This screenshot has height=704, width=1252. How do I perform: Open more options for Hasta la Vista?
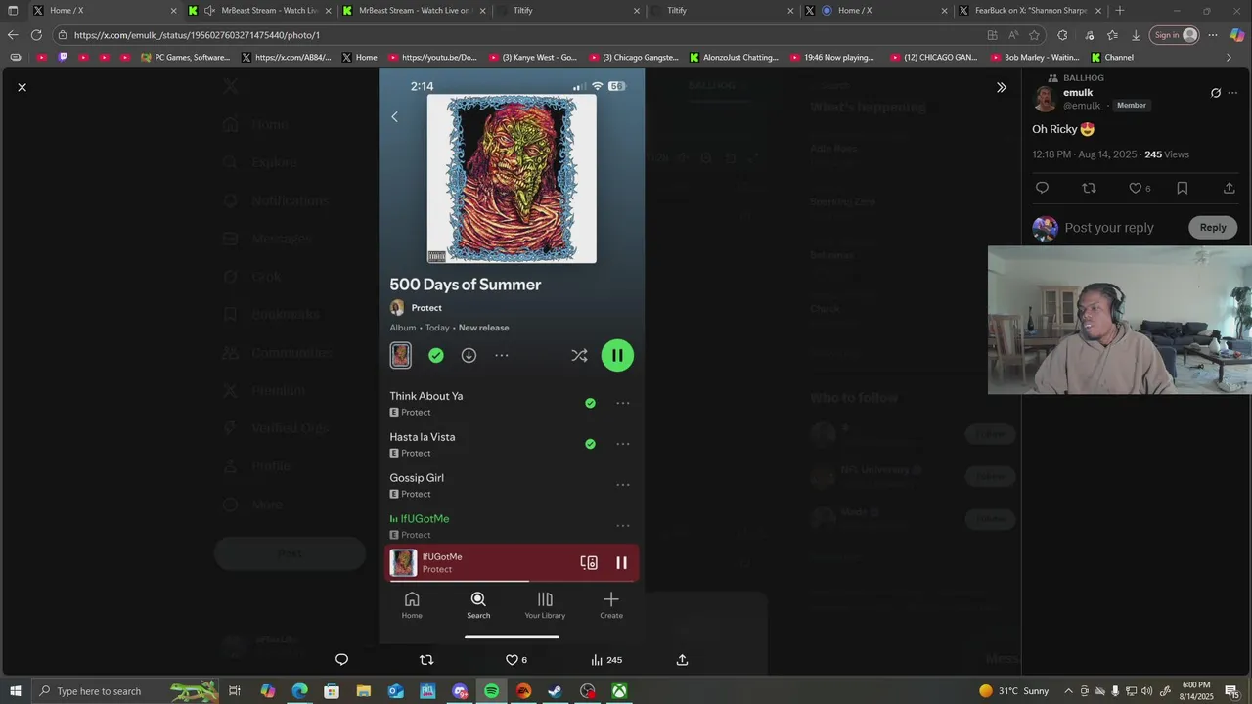[x=623, y=444]
